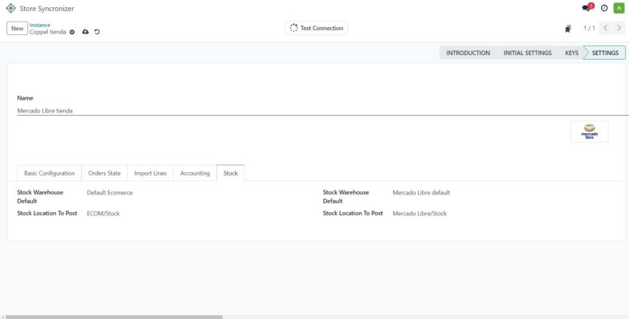Click the Mercado Libre logo thumbnail
This screenshot has width=629, height=319.
pos(589,132)
